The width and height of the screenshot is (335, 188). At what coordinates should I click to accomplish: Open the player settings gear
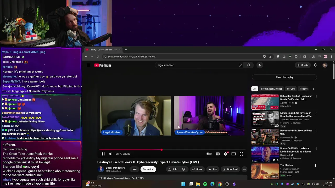(226, 154)
